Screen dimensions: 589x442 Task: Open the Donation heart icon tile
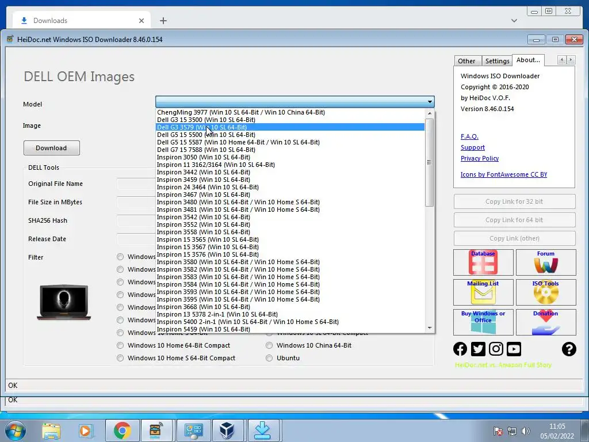point(546,322)
